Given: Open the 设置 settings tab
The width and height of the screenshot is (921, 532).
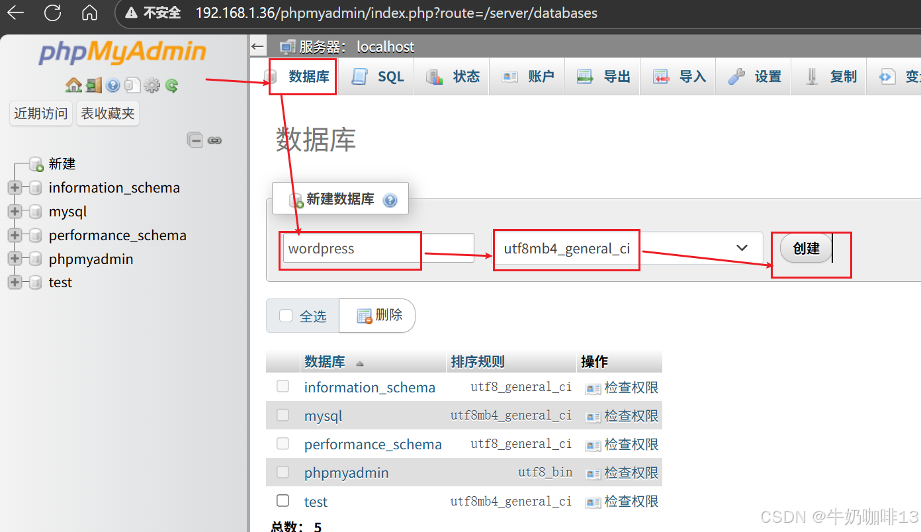Looking at the screenshot, I should pyautogui.click(x=754, y=77).
